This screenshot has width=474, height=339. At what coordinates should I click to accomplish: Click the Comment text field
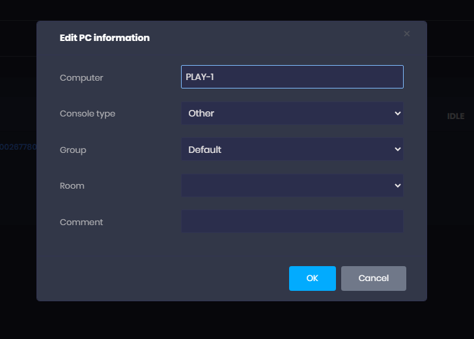pyautogui.click(x=292, y=221)
